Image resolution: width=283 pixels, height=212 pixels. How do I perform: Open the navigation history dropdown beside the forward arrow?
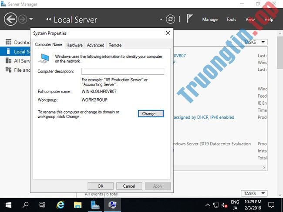coord(31,19)
